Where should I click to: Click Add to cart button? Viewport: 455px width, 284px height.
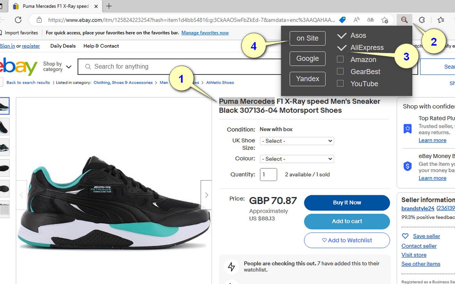[x=347, y=221]
